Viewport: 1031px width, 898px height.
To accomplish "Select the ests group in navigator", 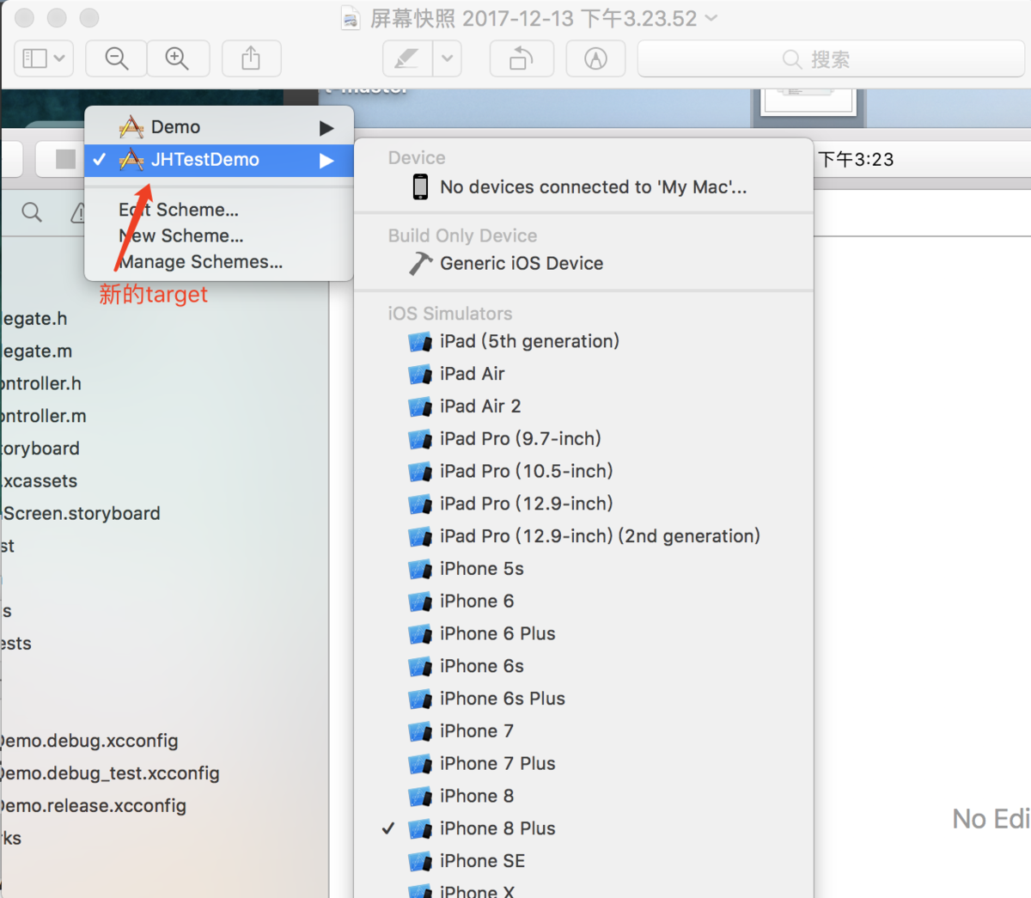I will 16,644.
